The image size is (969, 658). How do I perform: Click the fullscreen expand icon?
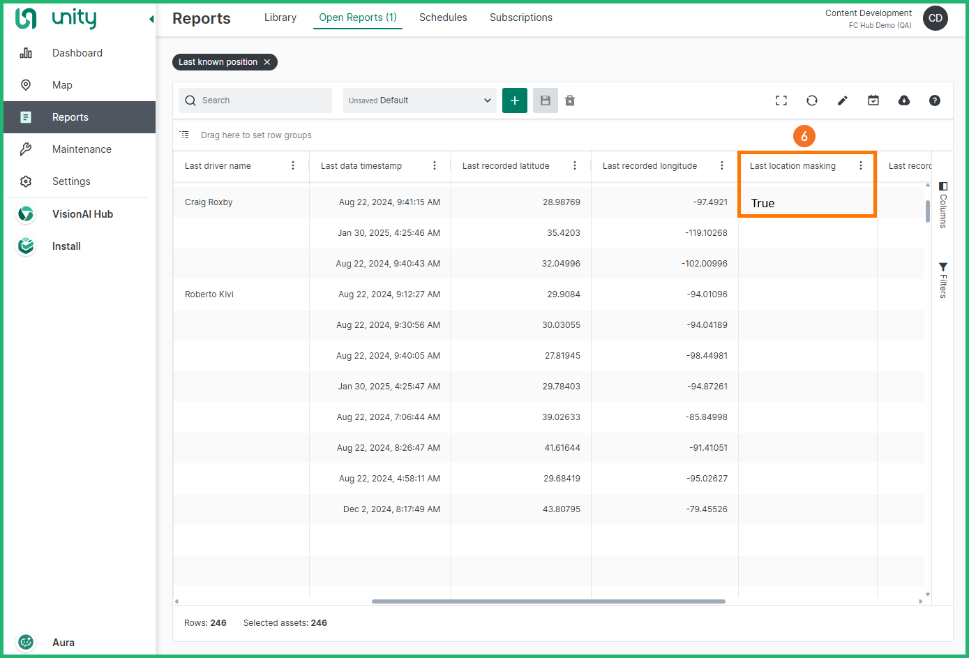pyautogui.click(x=781, y=100)
